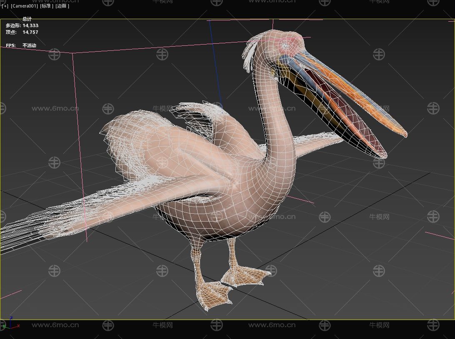This screenshot has width=455, height=339.
Task: Click the 总计 statistics header
Action: tap(27, 19)
